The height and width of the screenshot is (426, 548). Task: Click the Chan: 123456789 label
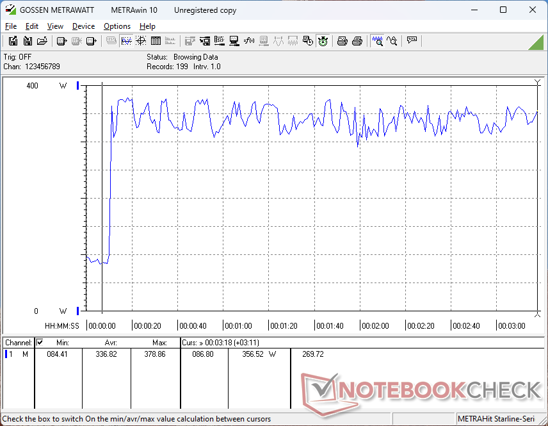pos(31,67)
